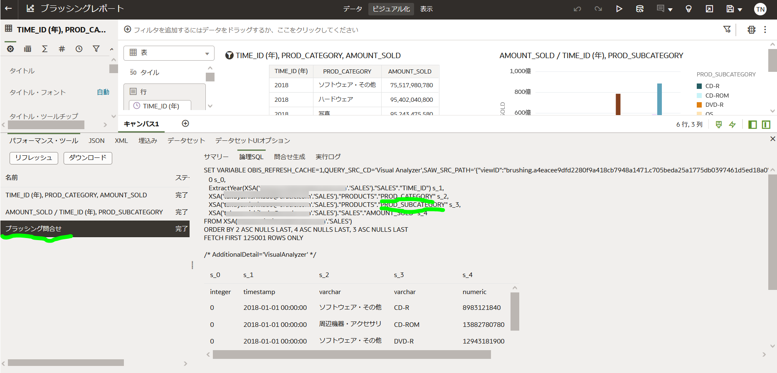Image resolution: width=777 pixels, height=373 pixels.
Task: Open the filter properties funnel tab
Action: 96,49
